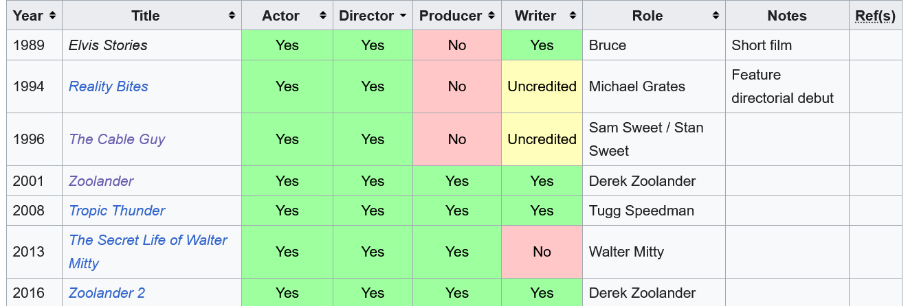Click Director column sort arrow
The image size is (908, 306).
click(x=403, y=16)
